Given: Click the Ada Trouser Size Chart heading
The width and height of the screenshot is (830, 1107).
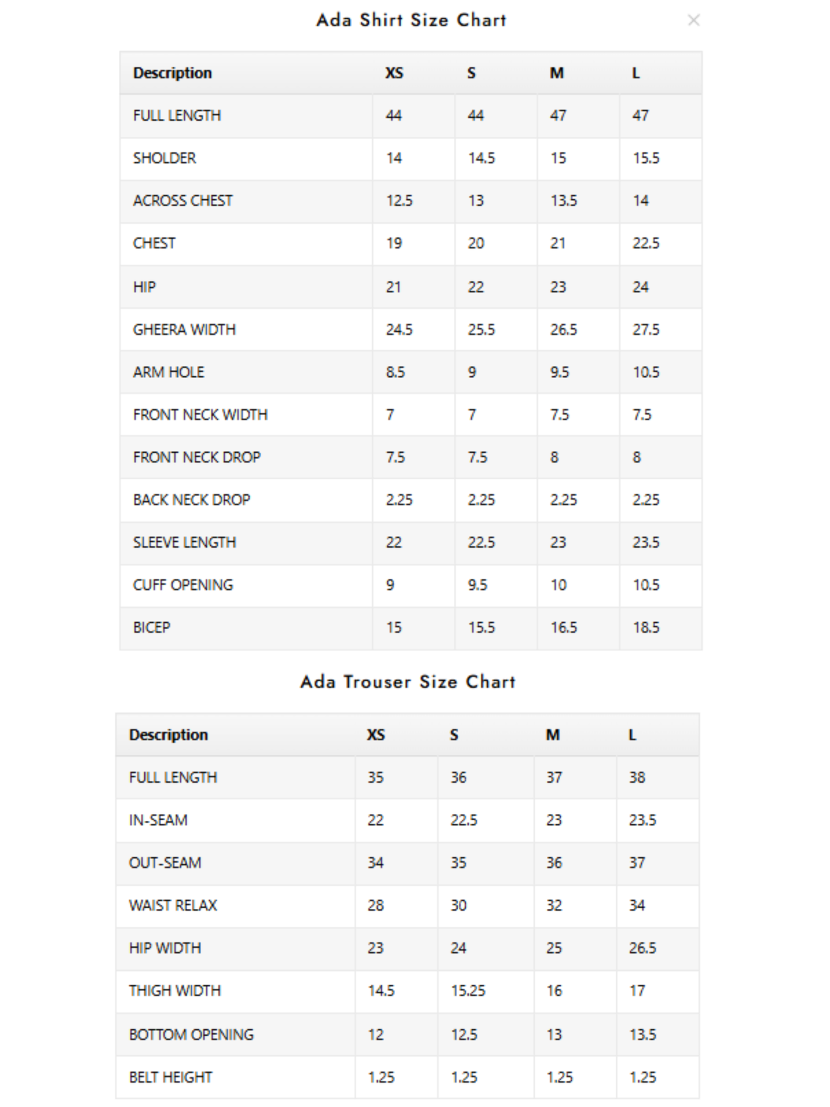Looking at the screenshot, I should (x=408, y=682).
